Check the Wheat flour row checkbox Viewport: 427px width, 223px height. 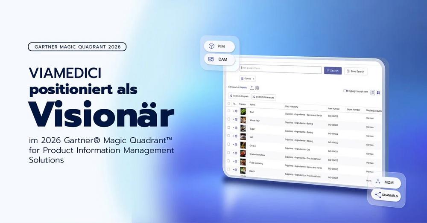(229, 119)
